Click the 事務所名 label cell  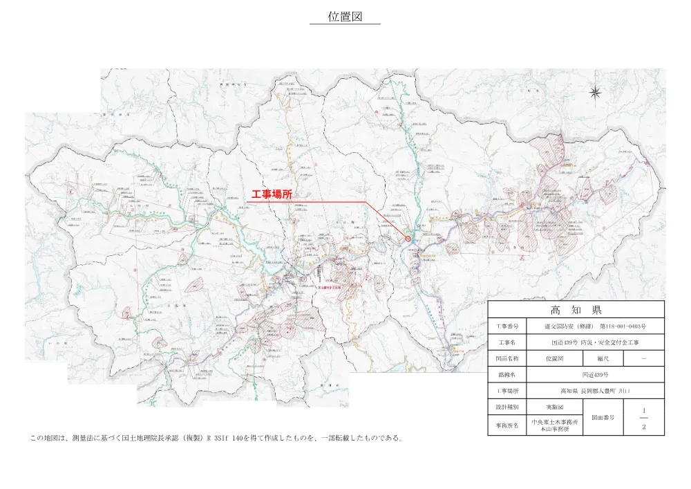(x=507, y=425)
